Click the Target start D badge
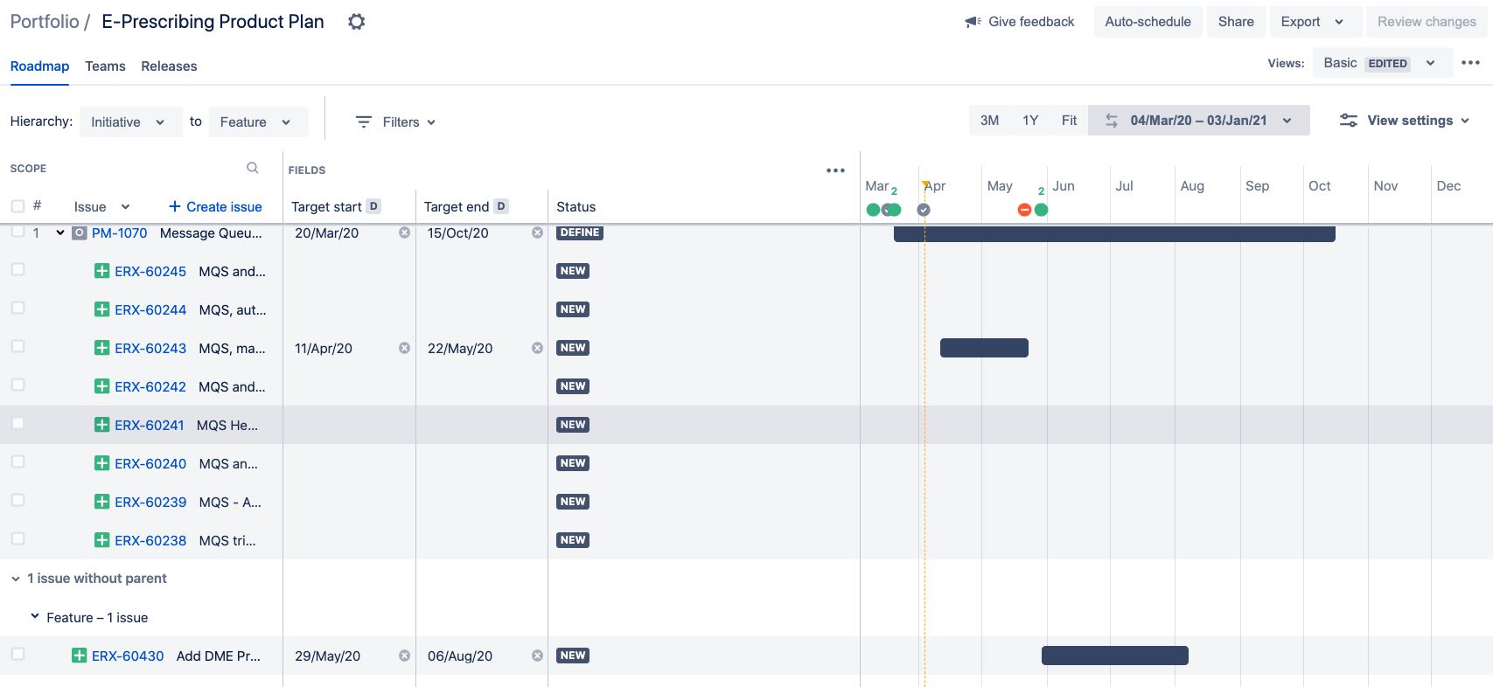This screenshot has width=1493, height=687. 373,206
